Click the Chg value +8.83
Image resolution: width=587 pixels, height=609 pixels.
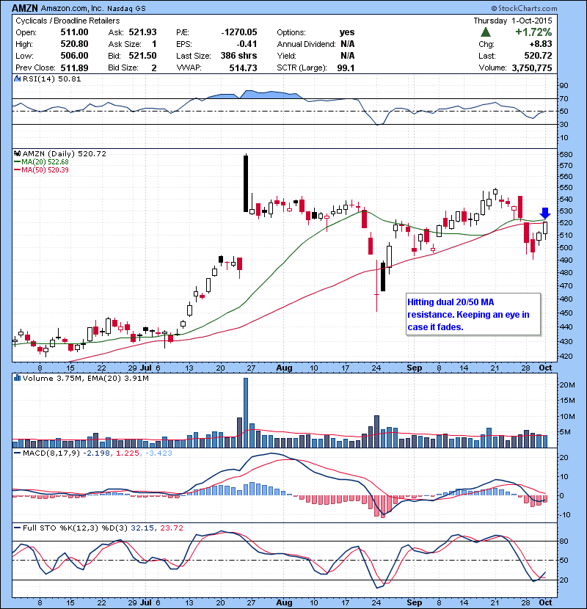(540, 44)
